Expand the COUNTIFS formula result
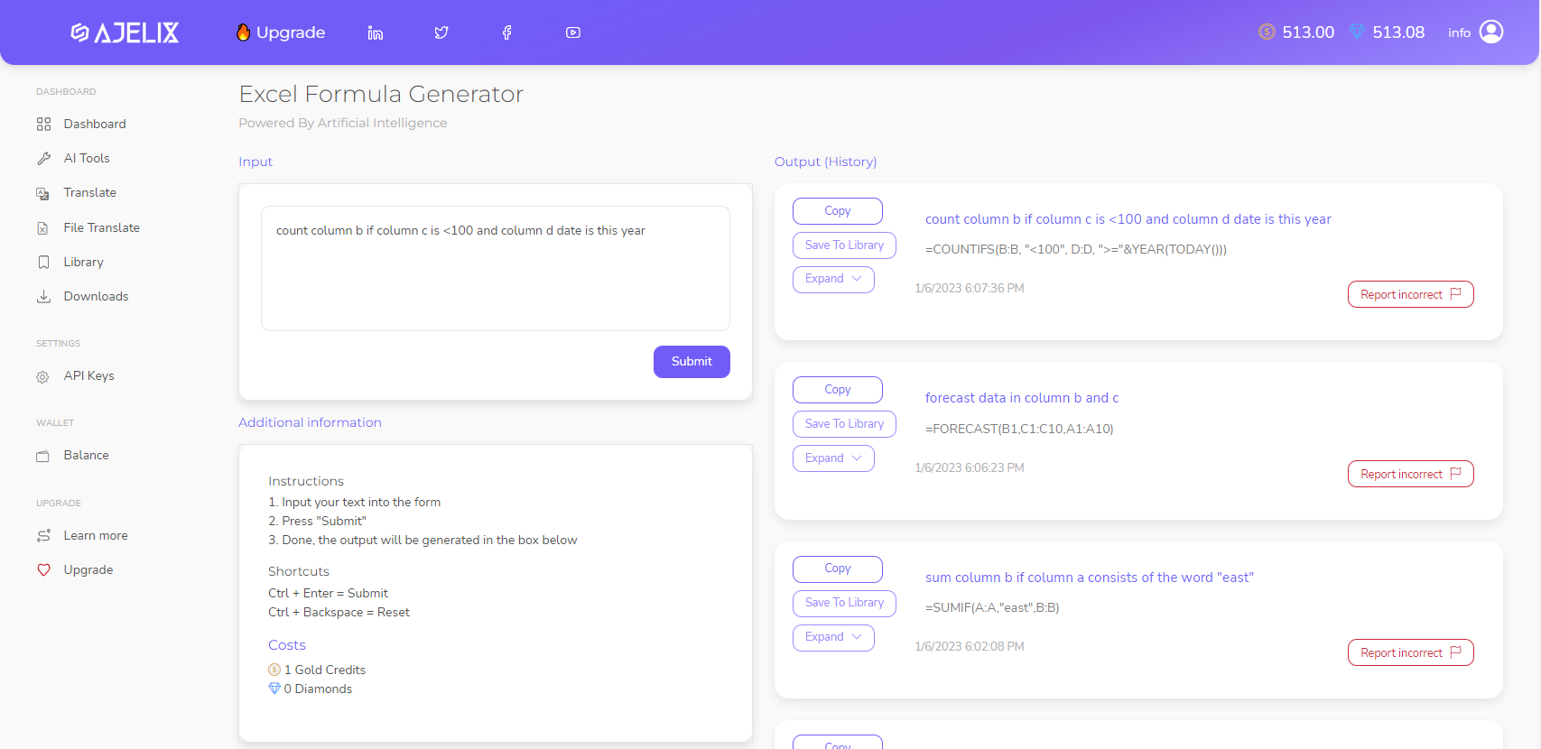1541x749 pixels. (x=832, y=280)
